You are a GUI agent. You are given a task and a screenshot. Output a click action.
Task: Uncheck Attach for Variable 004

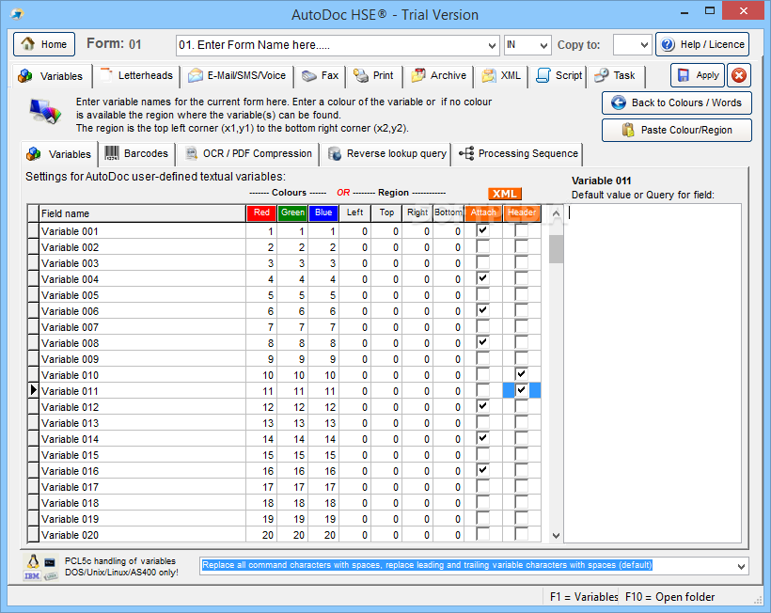coord(483,278)
